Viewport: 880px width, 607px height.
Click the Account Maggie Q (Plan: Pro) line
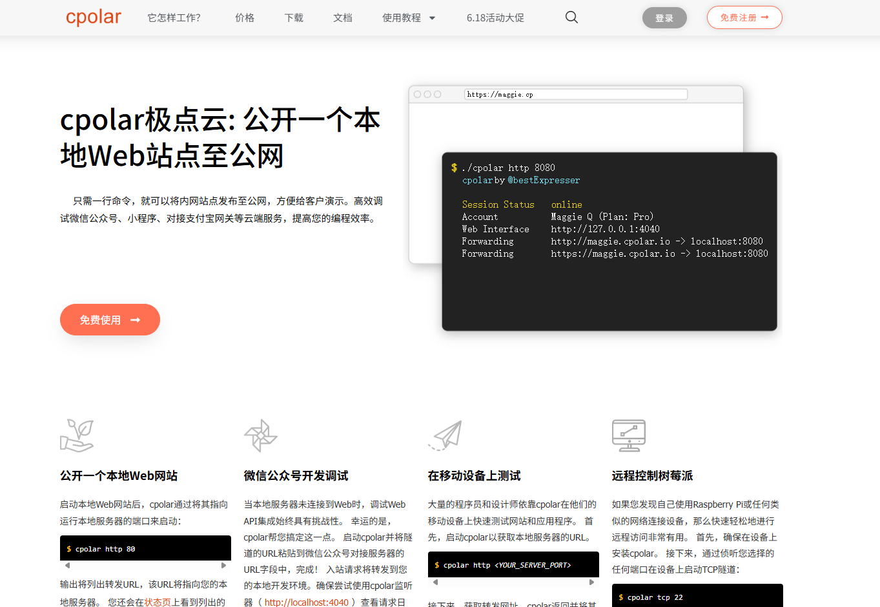[558, 217]
